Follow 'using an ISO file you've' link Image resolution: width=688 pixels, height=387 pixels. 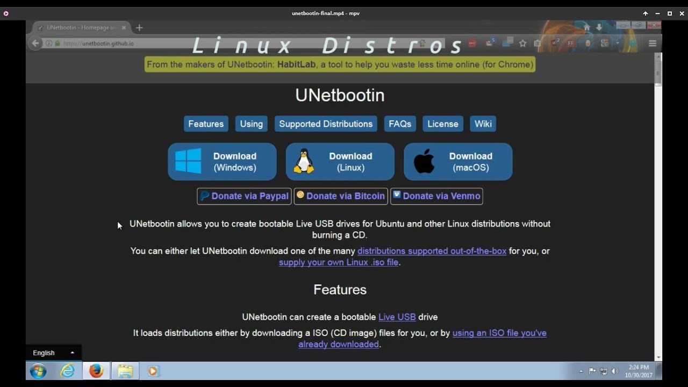(499, 333)
